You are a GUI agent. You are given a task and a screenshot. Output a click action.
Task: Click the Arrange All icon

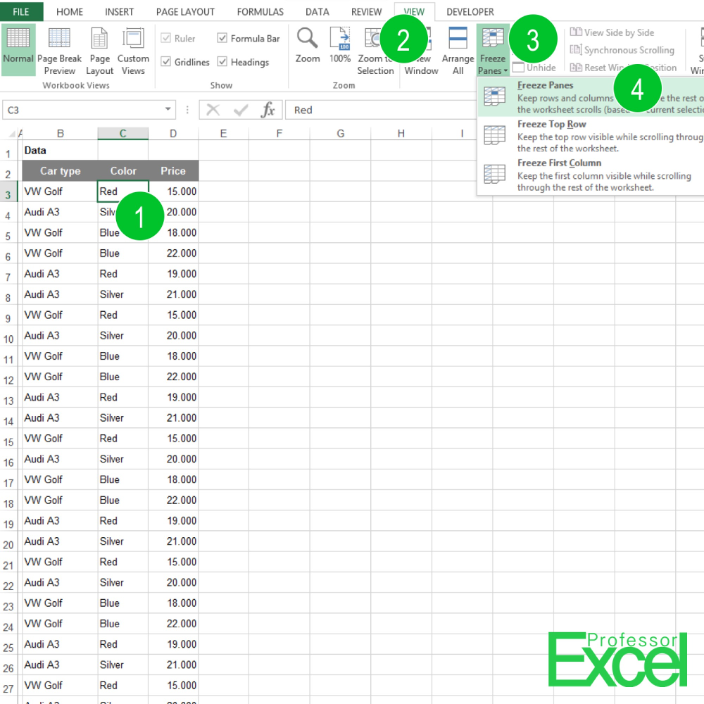[458, 49]
